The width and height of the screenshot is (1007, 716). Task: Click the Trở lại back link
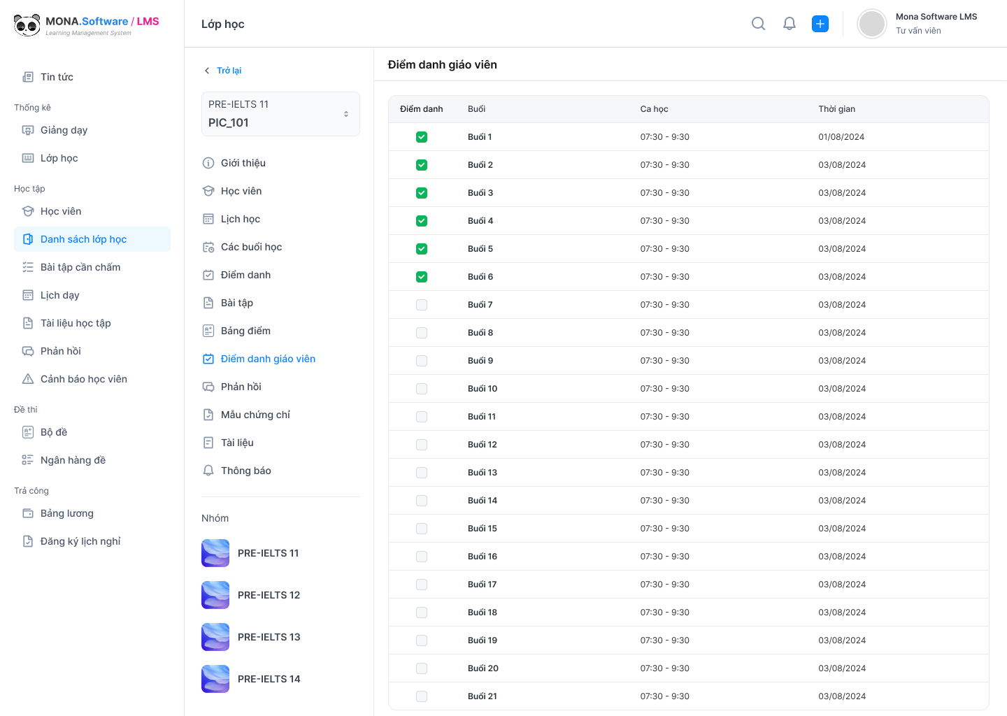click(229, 71)
